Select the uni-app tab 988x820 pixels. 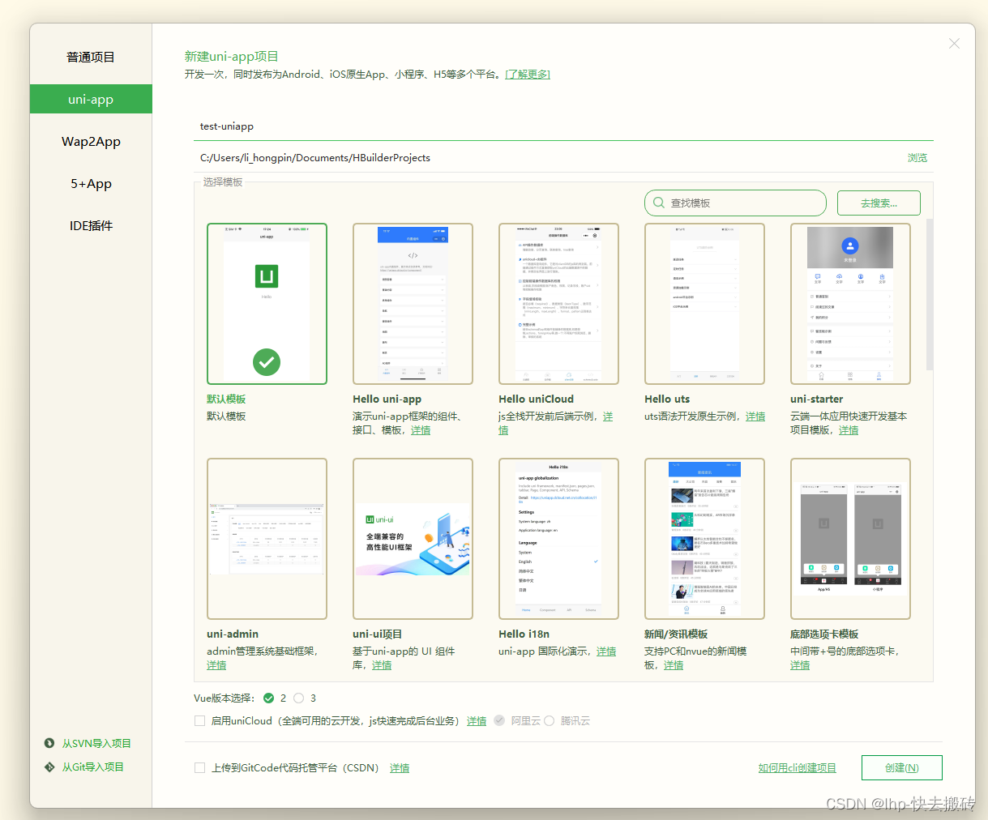pyautogui.click(x=91, y=99)
